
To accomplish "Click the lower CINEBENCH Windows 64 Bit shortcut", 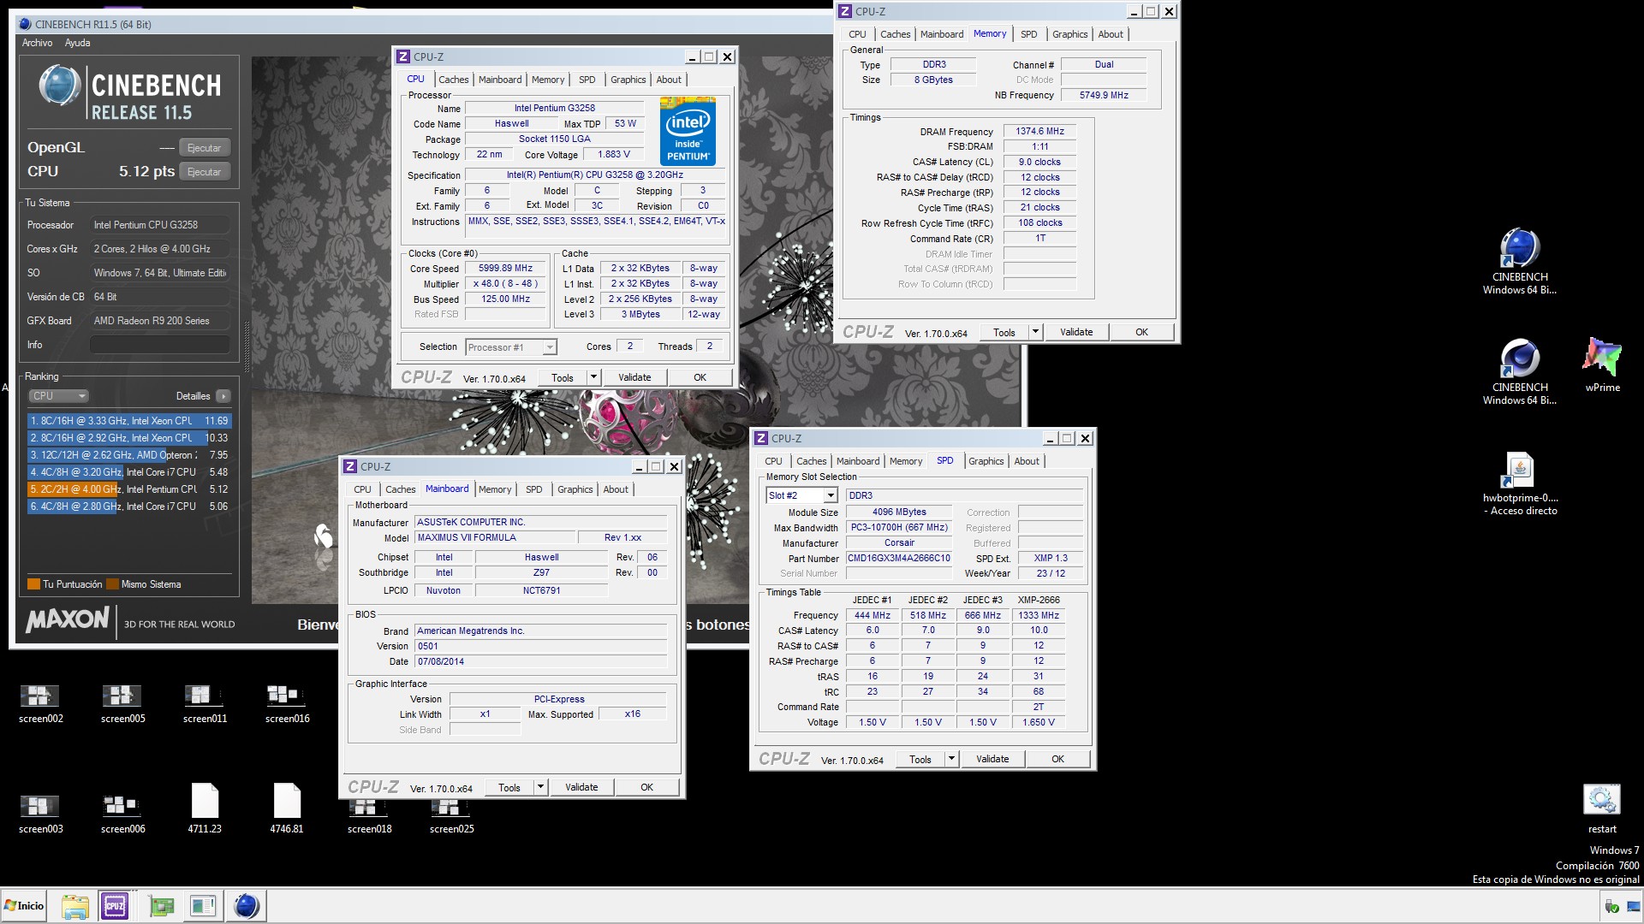I will [x=1519, y=371].
